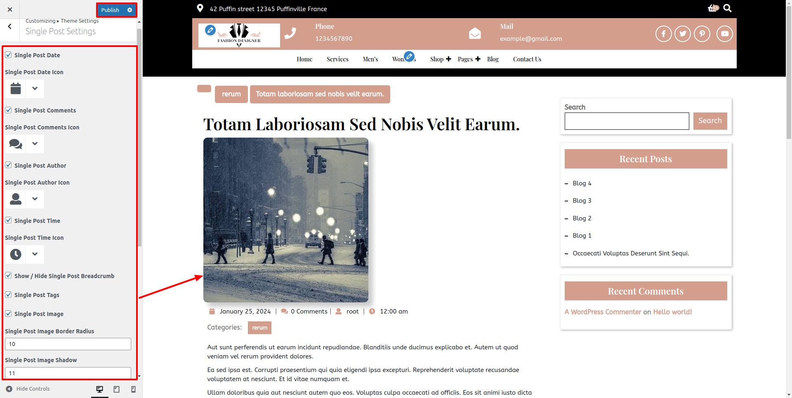Open the YouTube social icon
This screenshot has width=792, height=398.
tap(724, 34)
